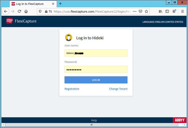Open the Help link in the footer
The image size is (188, 128).
pos(94,120)
